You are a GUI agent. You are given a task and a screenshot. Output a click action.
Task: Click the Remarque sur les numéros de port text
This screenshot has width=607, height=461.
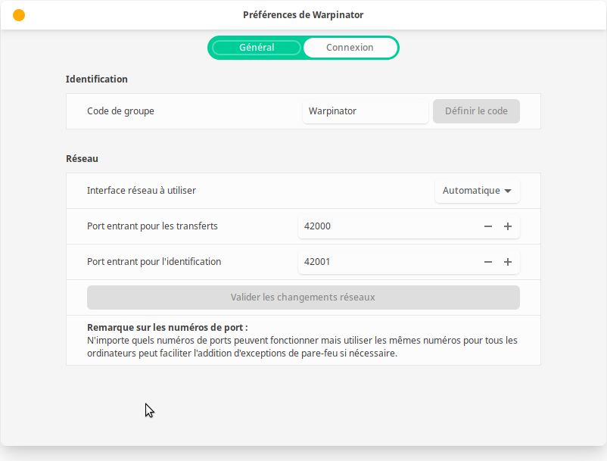coord(167,328)
